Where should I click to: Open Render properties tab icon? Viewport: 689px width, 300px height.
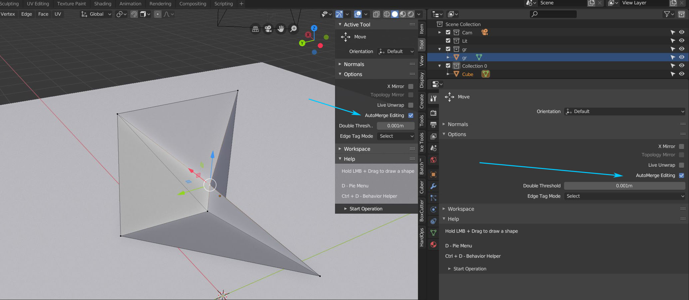coord(433,113)
